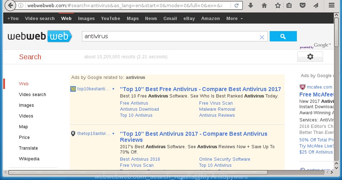The width and height of the screenshot is (342, 180).
Task: Open the Free McAfee ad headline
Action: click(317, 95)
